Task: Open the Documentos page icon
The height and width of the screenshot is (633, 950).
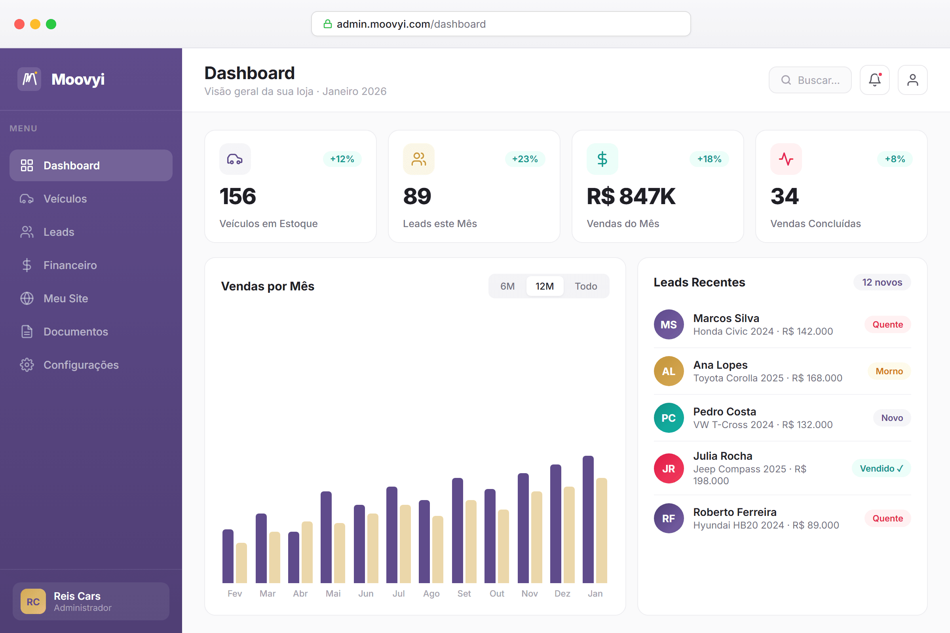Action: click(x=26, y=332)
